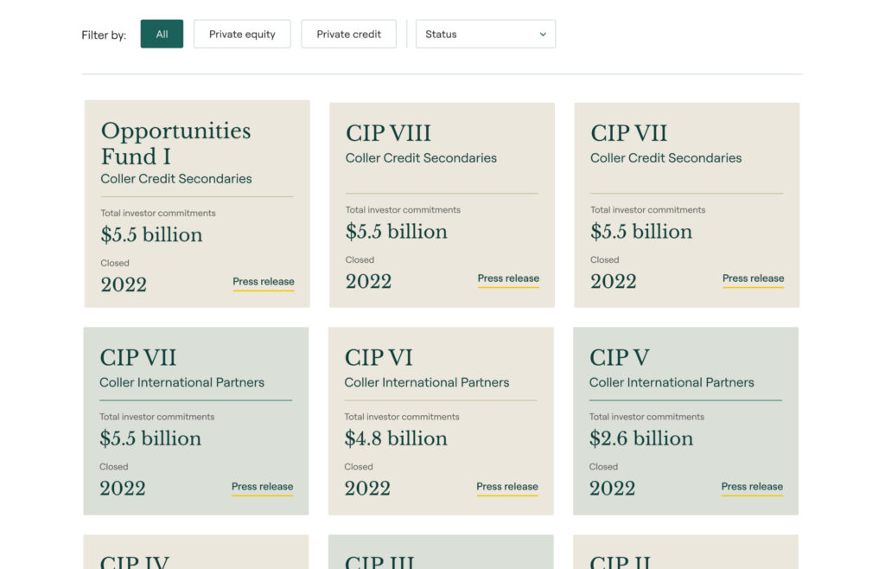Filter funds by Private credit
The height and width of the screenshot is (569, 885).
point(349,34)
